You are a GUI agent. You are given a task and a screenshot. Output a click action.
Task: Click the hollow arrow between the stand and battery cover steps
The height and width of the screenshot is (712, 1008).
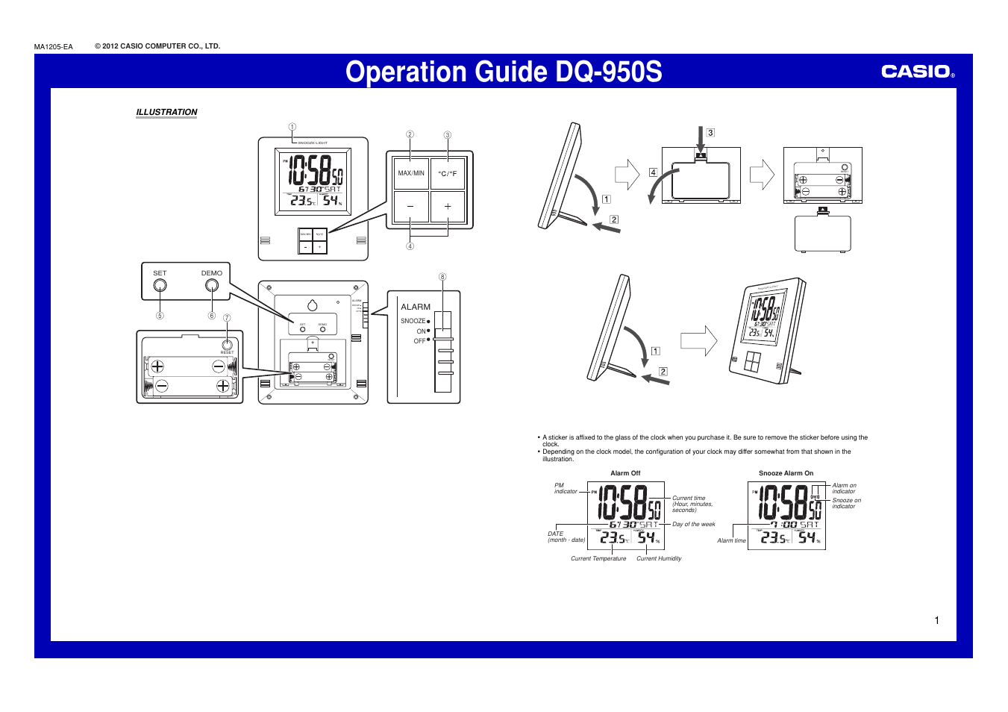(627, 175)
